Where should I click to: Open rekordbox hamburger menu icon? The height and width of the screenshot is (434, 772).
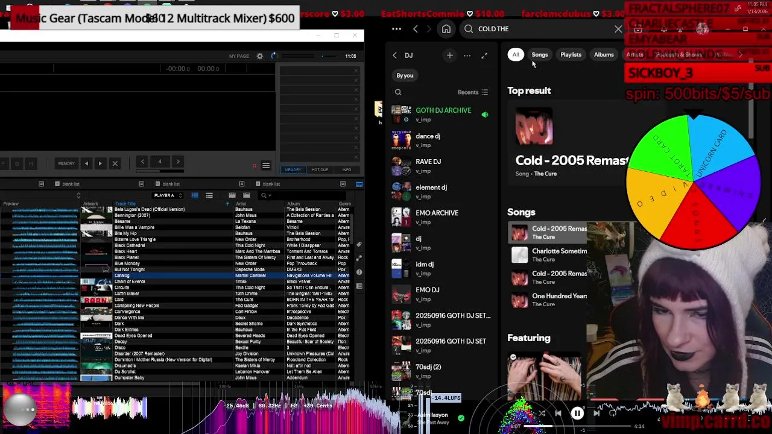click(x=266, y=166)
